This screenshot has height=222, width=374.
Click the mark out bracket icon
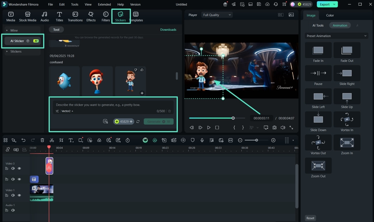coord(243,127)
